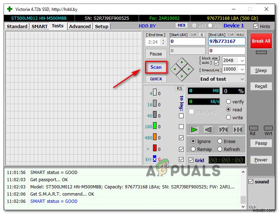Image resolution: width=279 pixels, height=214 pixels.
Task: Open the Tests tab
Action: tap(58, 26)
